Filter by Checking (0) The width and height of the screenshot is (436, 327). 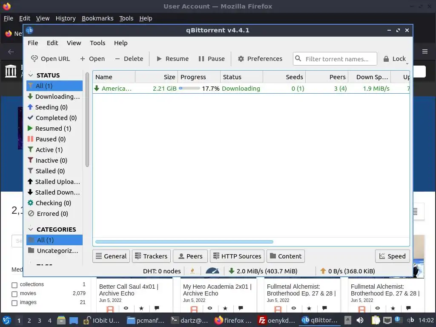(54, 203)
